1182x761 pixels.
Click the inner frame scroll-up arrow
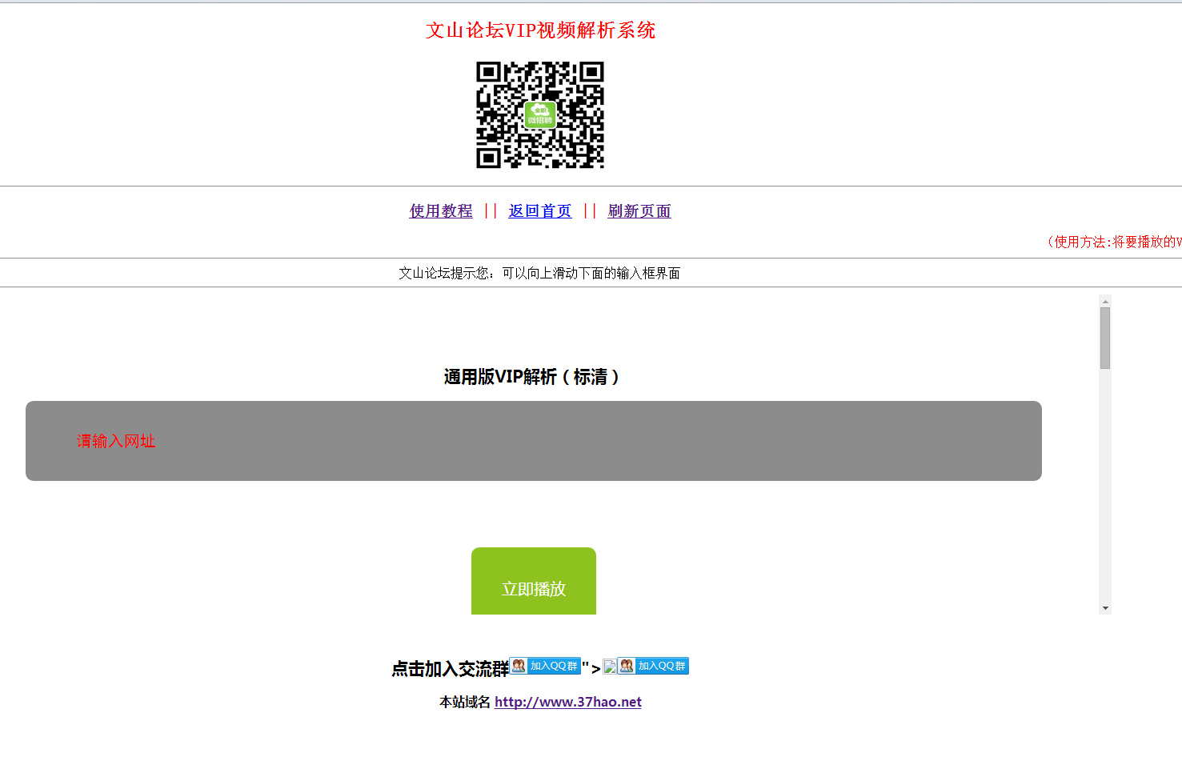pyautogui.click(x=1105, y=301)
